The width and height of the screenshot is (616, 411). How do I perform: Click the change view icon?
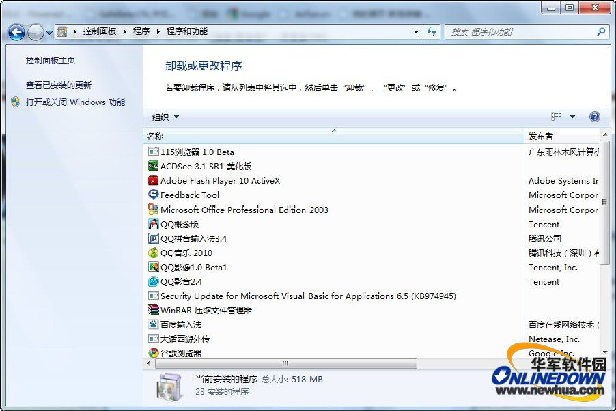557,116
